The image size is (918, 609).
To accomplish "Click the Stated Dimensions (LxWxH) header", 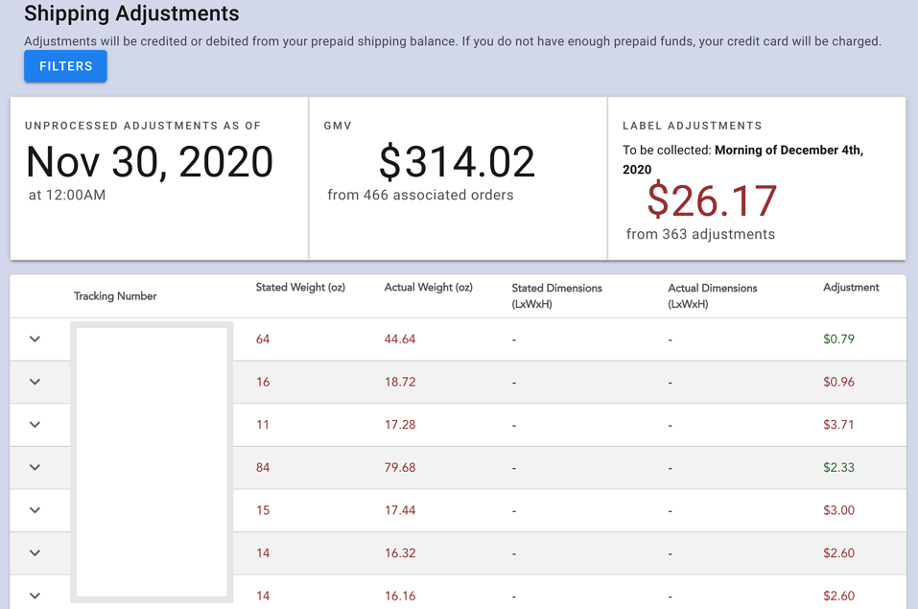I will tap(556, 295).
